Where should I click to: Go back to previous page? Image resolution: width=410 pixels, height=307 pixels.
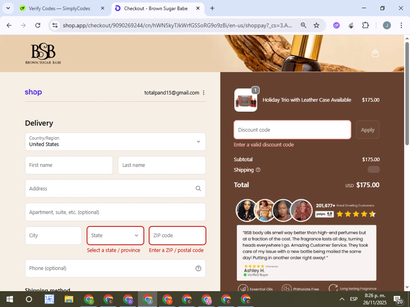pyautogui.click(x=9, y=25)
